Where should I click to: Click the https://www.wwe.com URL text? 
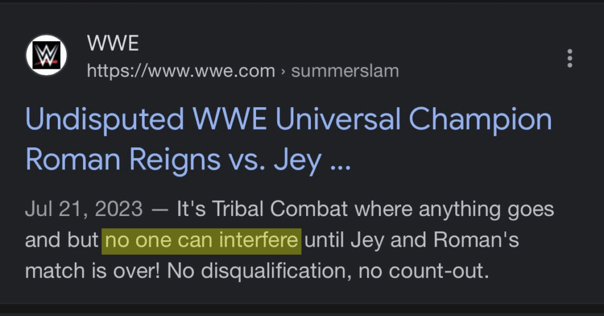[180, 71]
